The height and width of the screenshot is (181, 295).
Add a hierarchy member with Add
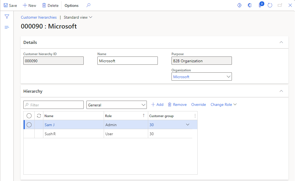pyautogui.click(x=157, y=104)
